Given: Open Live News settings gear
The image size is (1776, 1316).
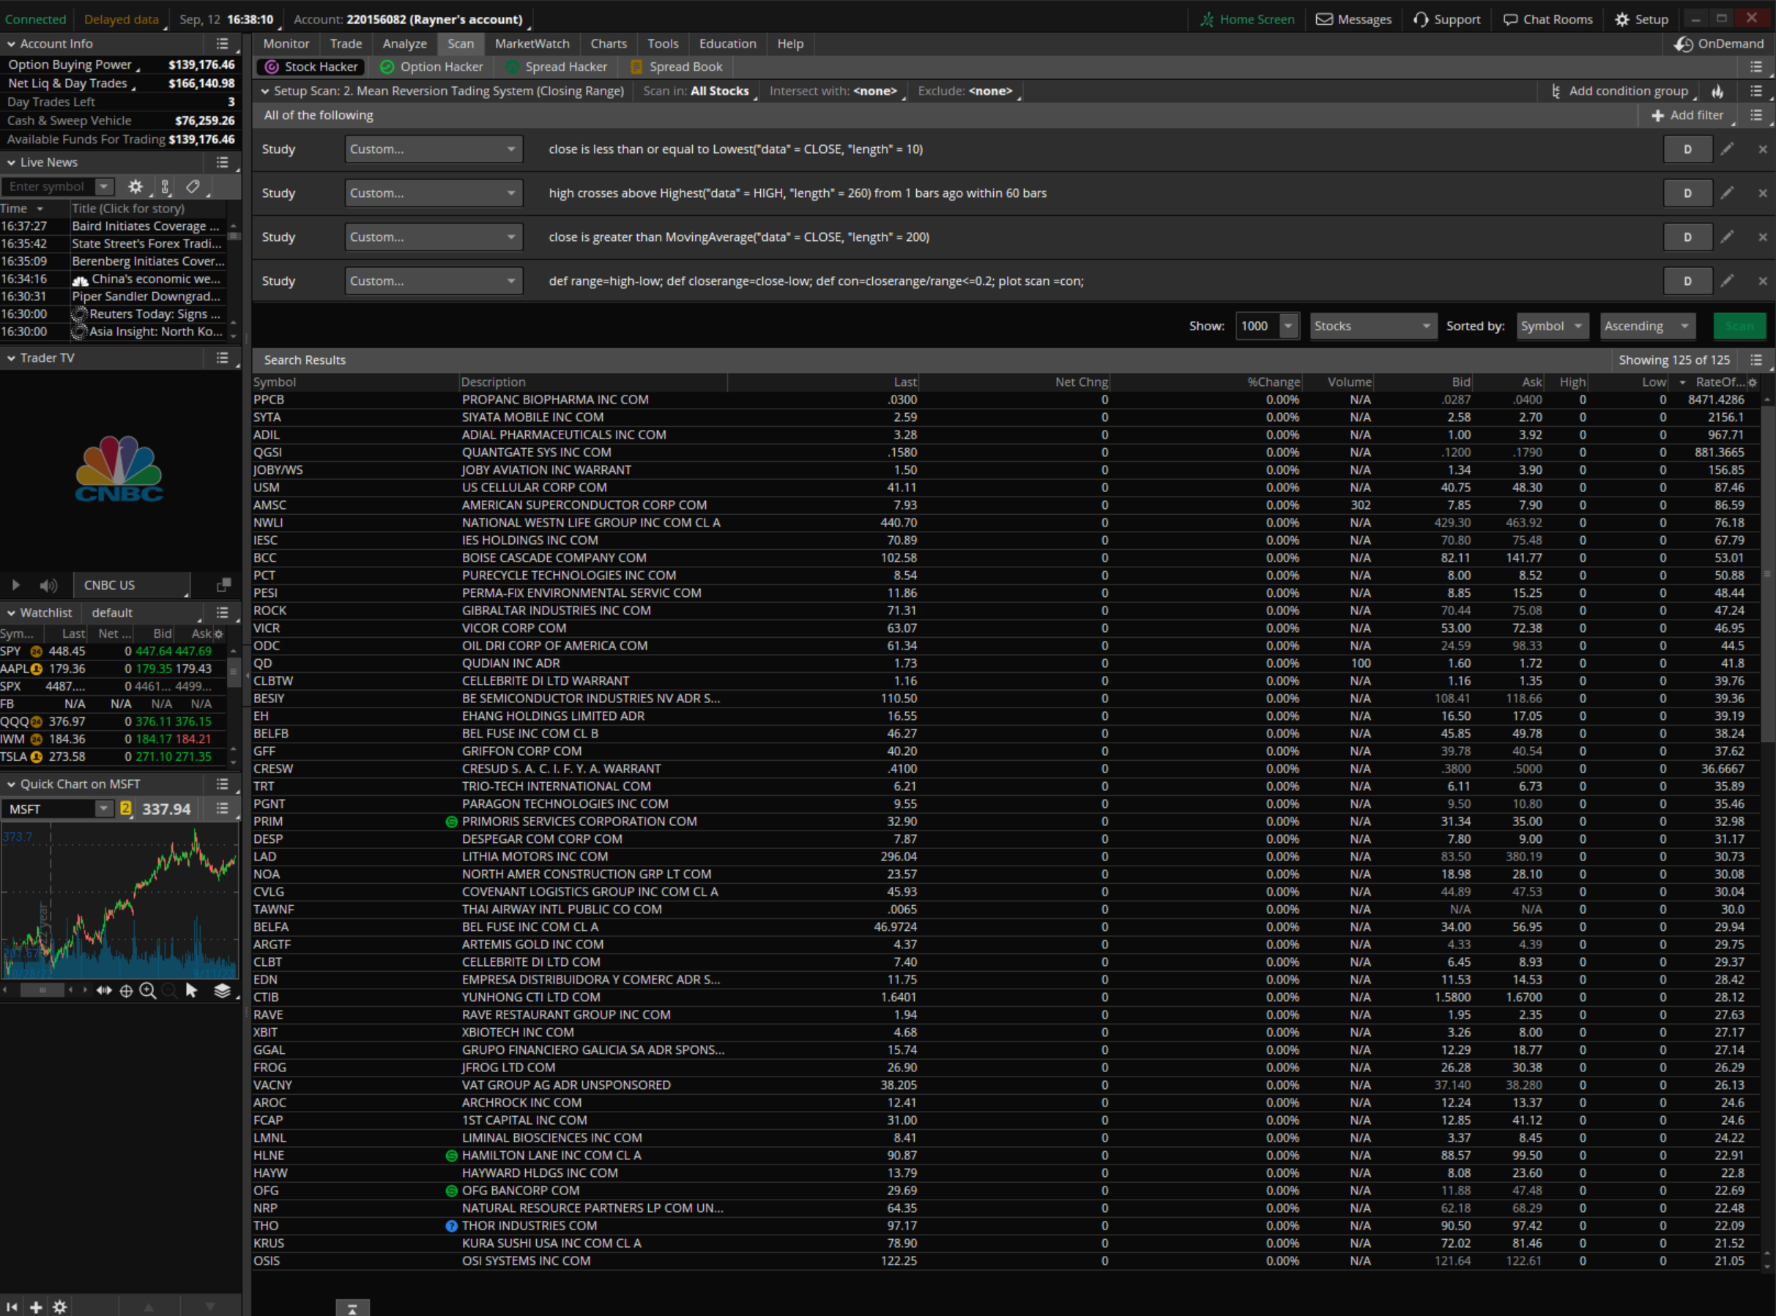Looking at the screenshot, I should (135, 187).
